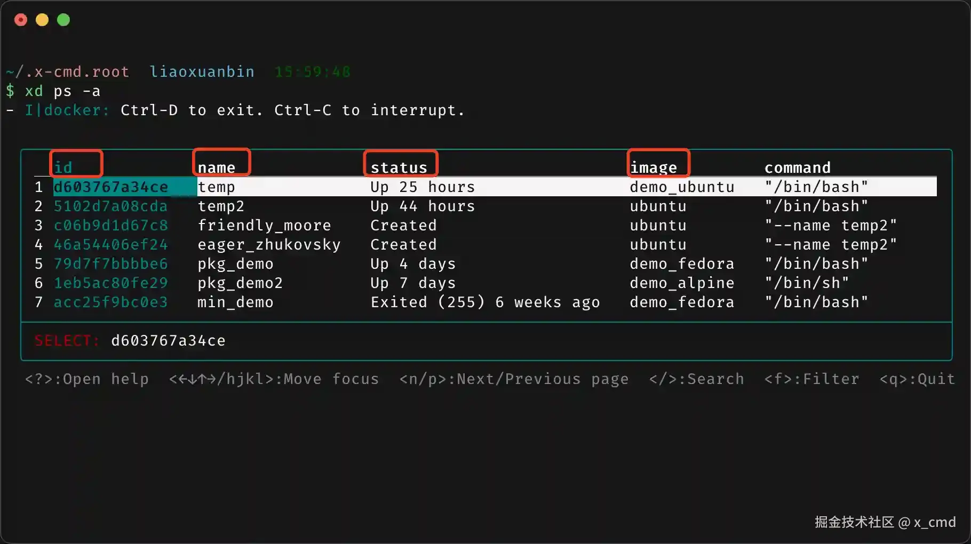This screenshot has height=544, width=971.
Task: Click the green maximize traffic light
Action: 63,20
